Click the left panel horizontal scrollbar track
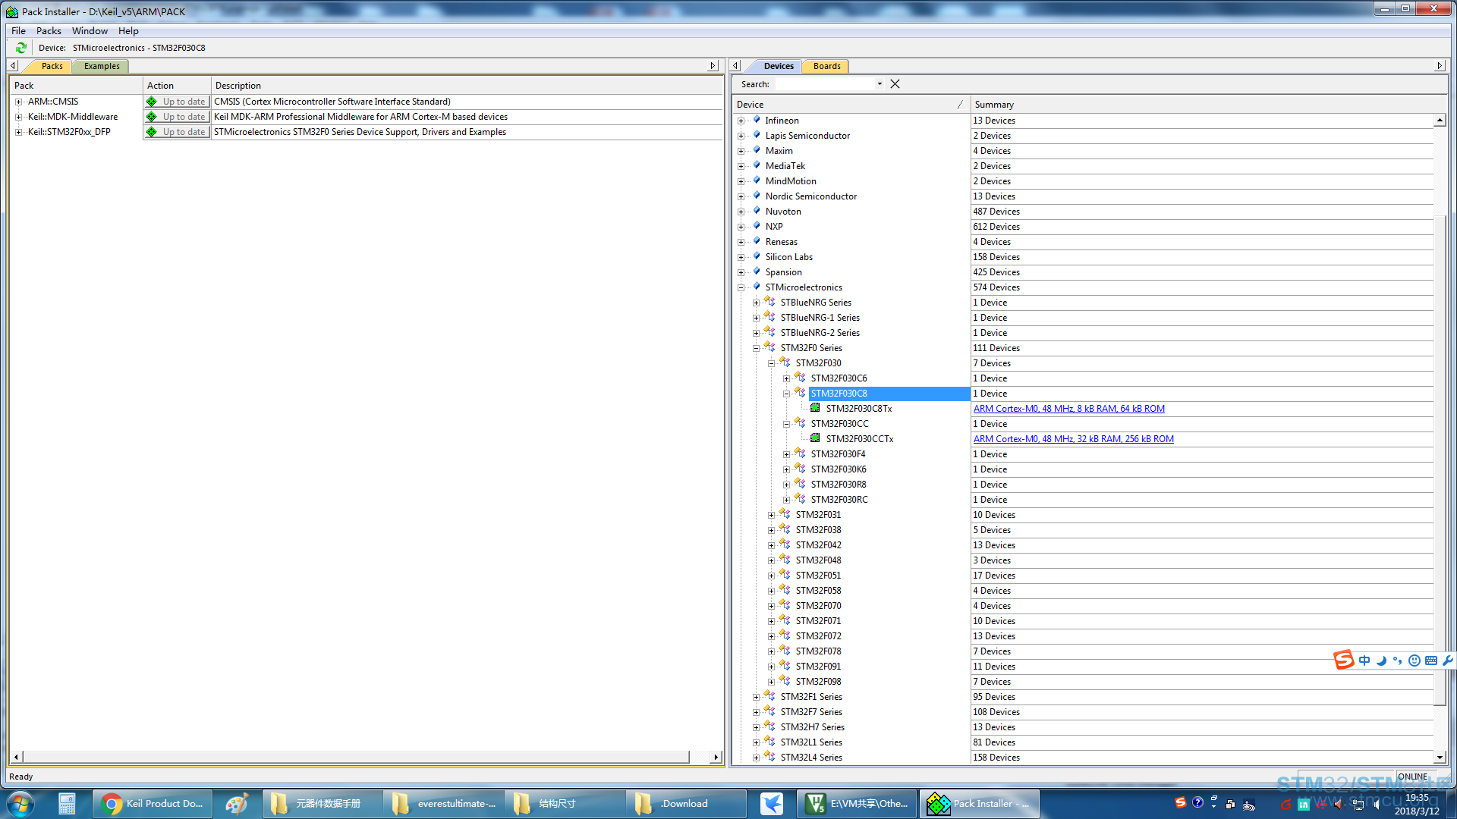Image resolution: width=1457 pixels, height=819 pixels. coord(364,757)
